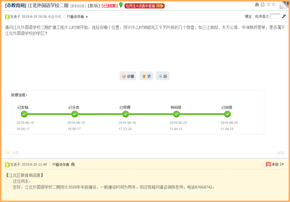290x202 pixels.
Task: Click the blue elevator jump icon
Action: (x=284, y=16)
